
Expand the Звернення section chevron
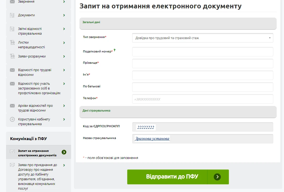(x=64, y=1)
